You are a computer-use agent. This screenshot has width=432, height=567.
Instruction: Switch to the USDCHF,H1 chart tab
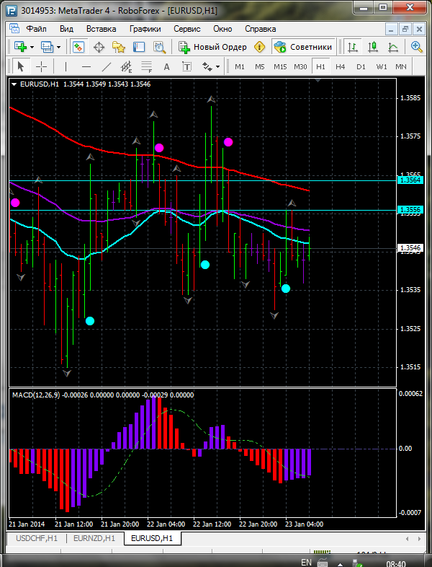36,538
